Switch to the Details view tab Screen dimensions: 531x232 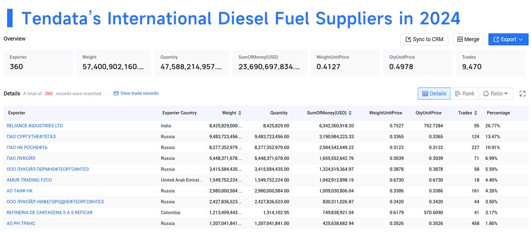[x=434, y=94]
